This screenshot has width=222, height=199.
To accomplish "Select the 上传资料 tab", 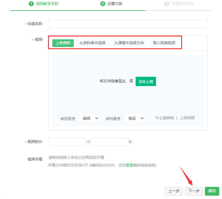I will (x=63, y=43).
